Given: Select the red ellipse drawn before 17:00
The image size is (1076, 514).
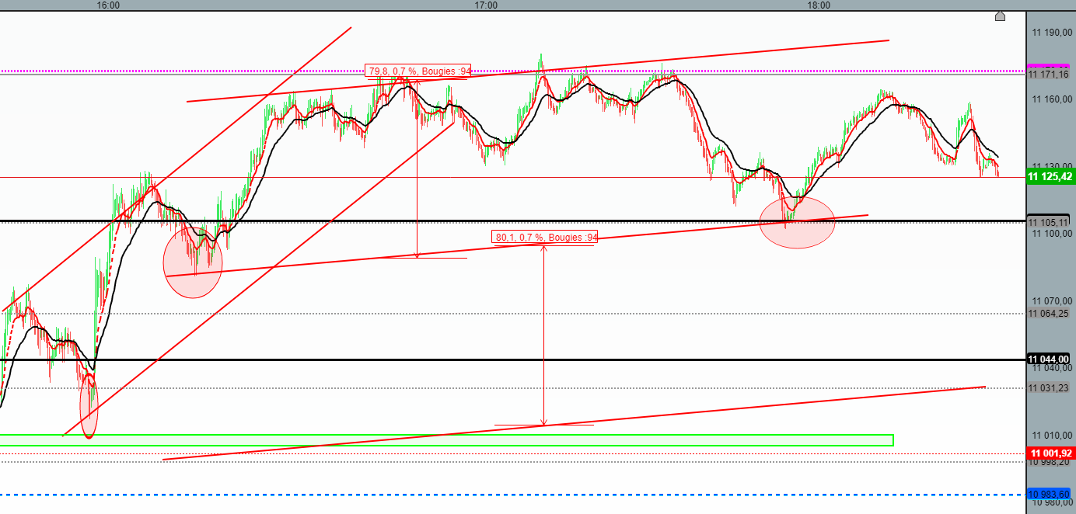Looking at the screenshot, I should (193, 262).
